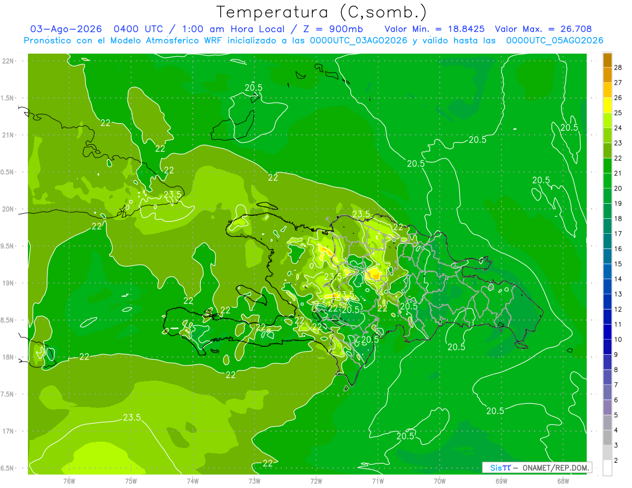Pick the blue legend swatch between 12 and 13
Screen dimensions: 632x488
607,302
